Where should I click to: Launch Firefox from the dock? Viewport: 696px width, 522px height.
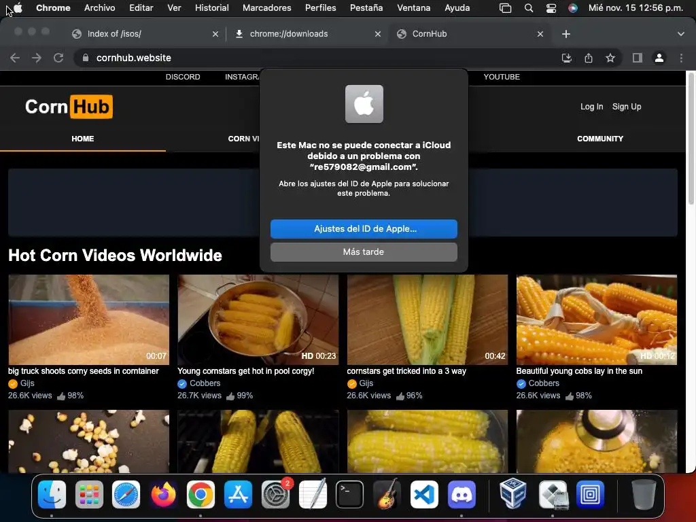tap(163, 494)
